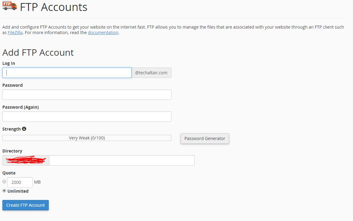This screenshot has width=353, height=221.
Task: Click the FTP Accounts page heading
Action: 54,7
